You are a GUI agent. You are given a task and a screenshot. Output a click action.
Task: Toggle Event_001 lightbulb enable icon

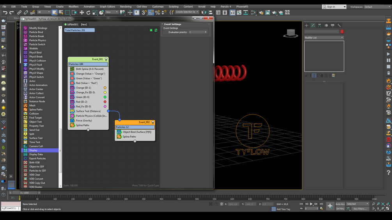click(x=106, y=59)
